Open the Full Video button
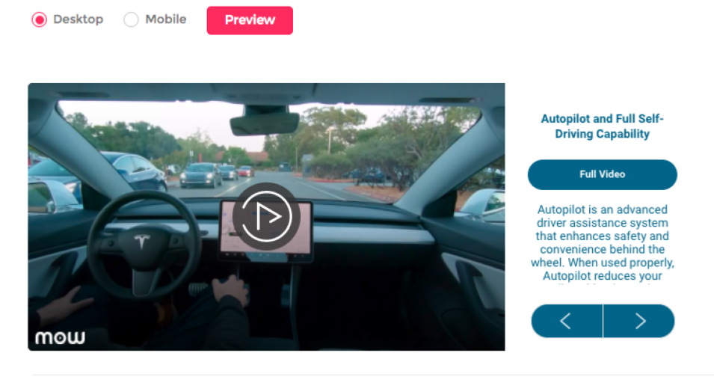Viewport: 714px width, 377px height. pyautogui.click(x=602, y=174)
